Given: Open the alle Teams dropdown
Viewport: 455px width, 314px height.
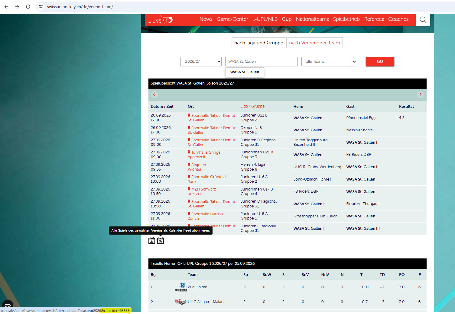Looking at the screenshot, I should click(x=329, y=62).
